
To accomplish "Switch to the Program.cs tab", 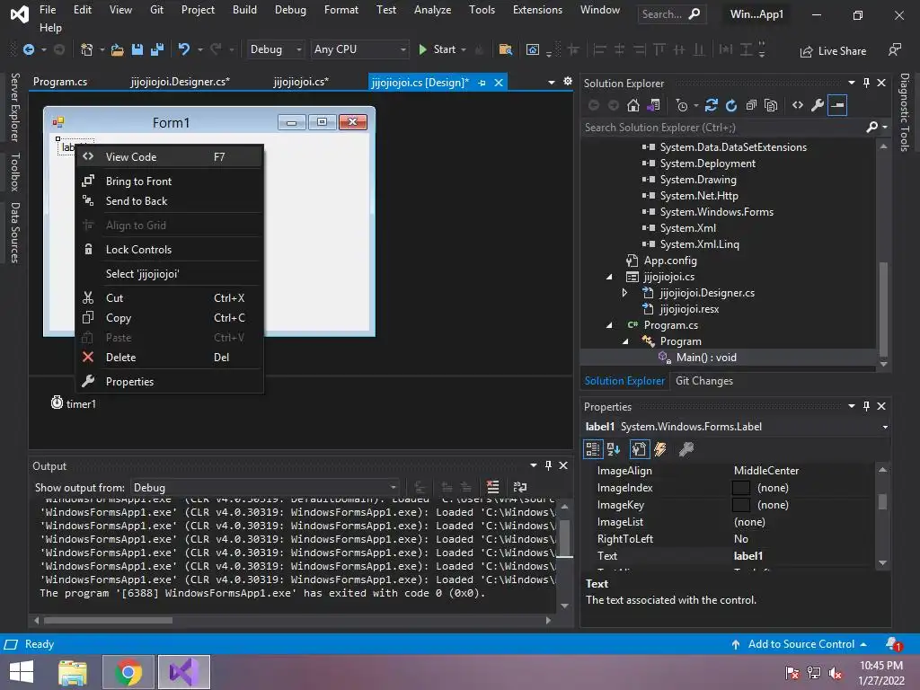I will tap(60, 82).
